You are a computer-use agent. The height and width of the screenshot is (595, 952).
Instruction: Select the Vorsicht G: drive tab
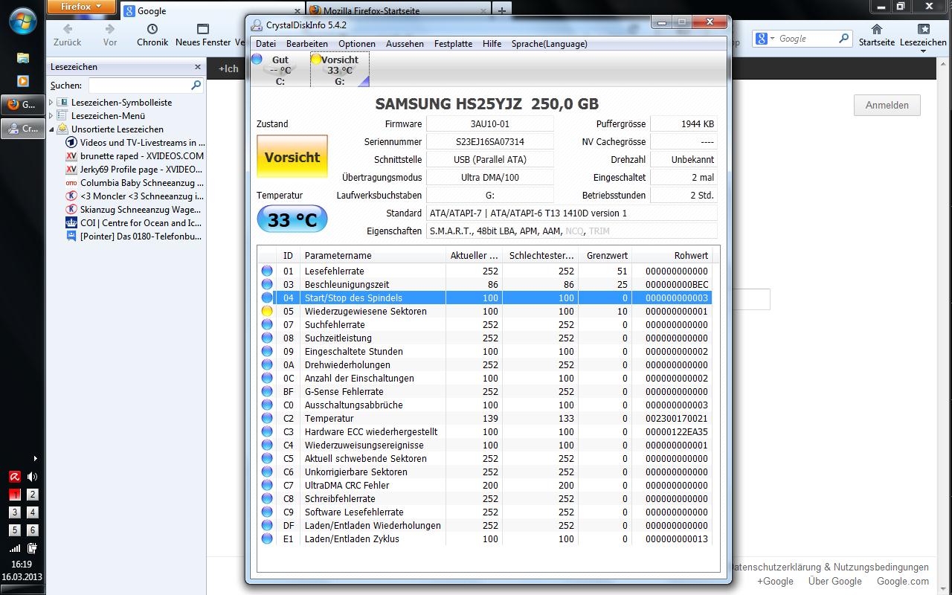tap(339, 70)
